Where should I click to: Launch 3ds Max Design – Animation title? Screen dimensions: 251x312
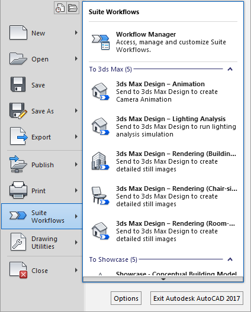pos(160,84)
